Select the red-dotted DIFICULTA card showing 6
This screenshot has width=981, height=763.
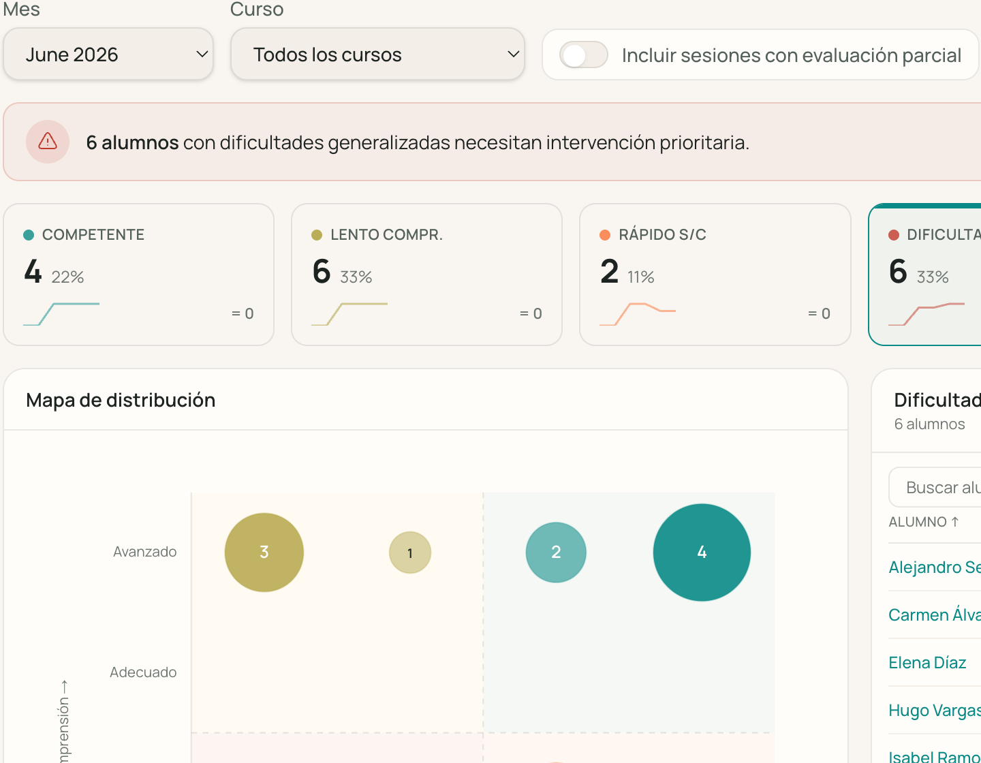(925, 275)
